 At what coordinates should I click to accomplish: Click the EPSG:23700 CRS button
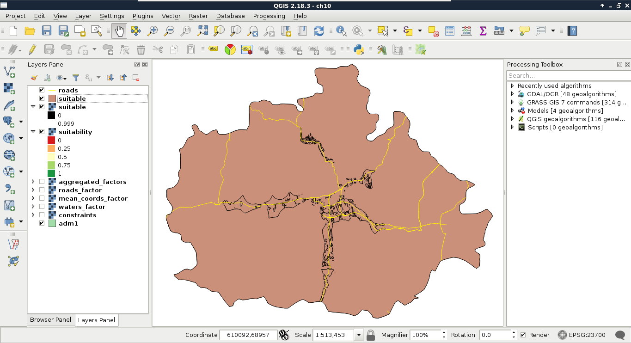(582, 335)
